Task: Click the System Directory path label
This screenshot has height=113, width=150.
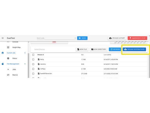Action: click(x=40, y=49)
